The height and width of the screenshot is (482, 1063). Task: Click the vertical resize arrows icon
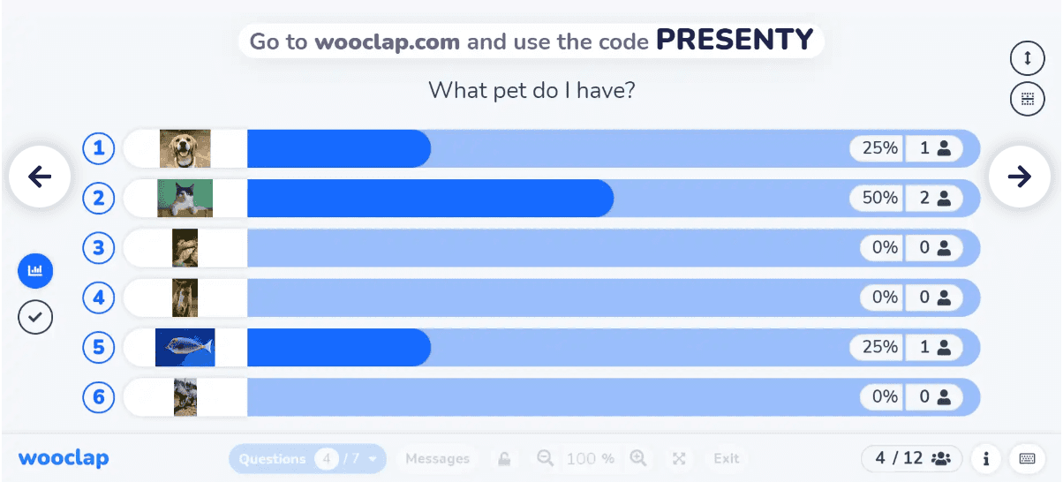pyautogui.click(x=1027, y=58)
